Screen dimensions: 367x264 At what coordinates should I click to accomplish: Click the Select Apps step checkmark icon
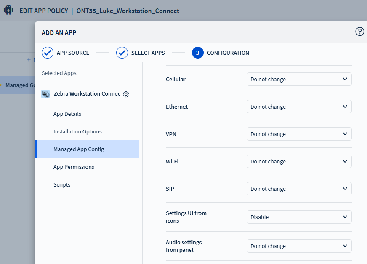122,53
